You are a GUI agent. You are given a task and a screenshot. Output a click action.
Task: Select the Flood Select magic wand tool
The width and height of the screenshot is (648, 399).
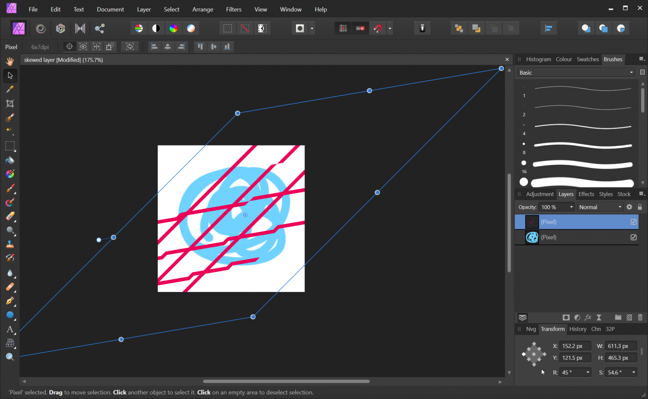click(10, 131)
